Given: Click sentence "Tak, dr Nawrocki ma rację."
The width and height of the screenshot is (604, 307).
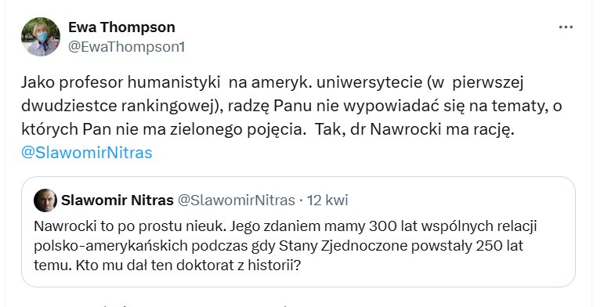Looking at the screenshot, I should click(x=415, y=130).
